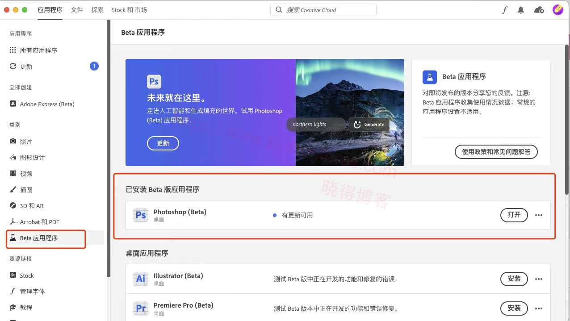Click the 3D sphere icon

pyautogui.click(x=13, y=205)
